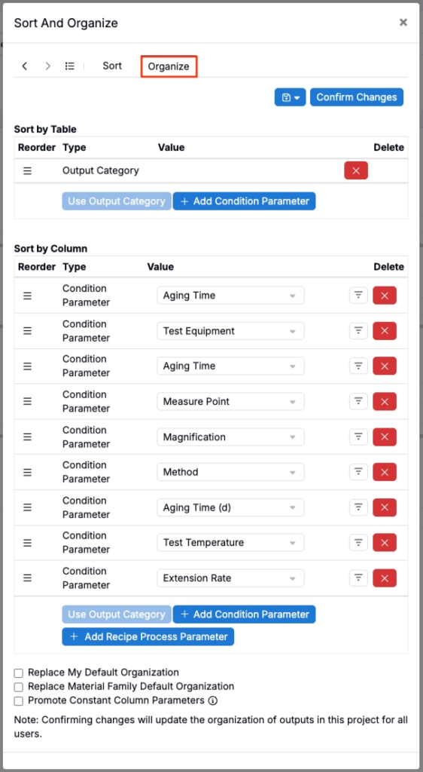
Task: Click the forward arrow navigation icon
Action: (x=47, y=66)
